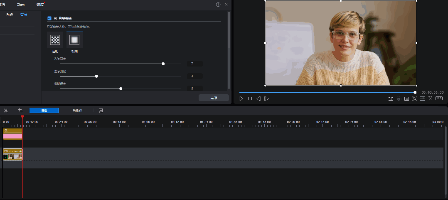448x200 pixels.
Task: Click the right-middle resize handle of preview frame
Action: click(x=416, y=43)
